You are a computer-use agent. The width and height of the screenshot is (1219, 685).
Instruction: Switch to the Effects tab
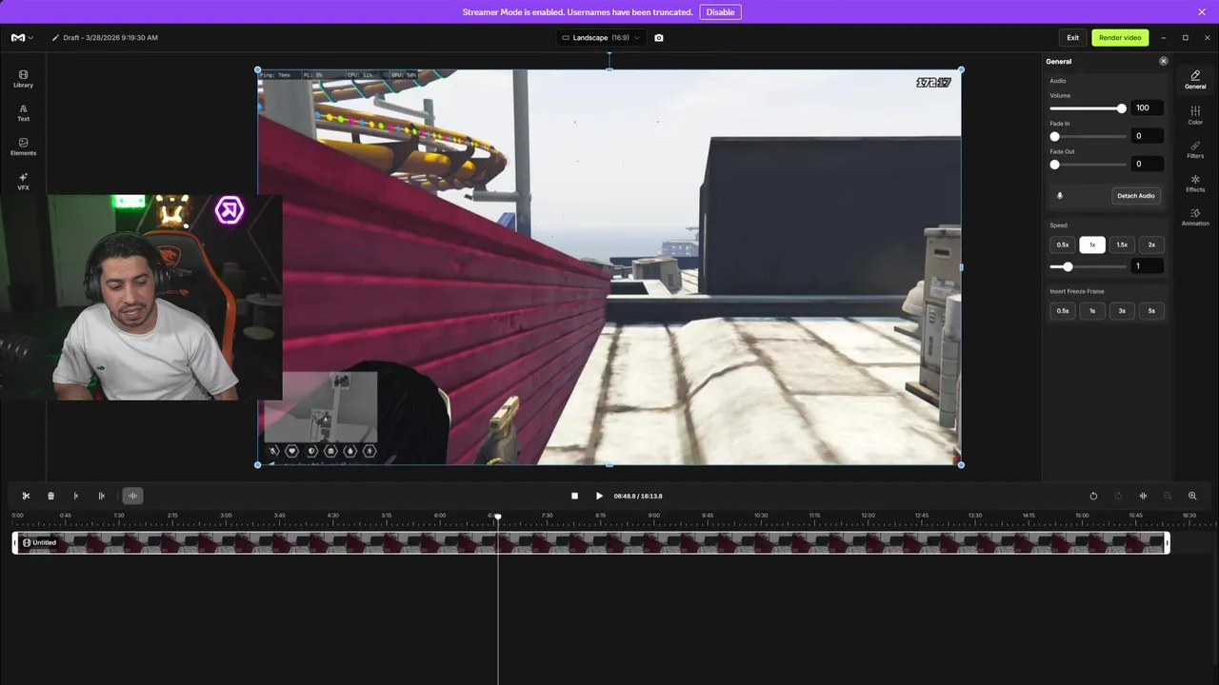tap(1195, 183)
